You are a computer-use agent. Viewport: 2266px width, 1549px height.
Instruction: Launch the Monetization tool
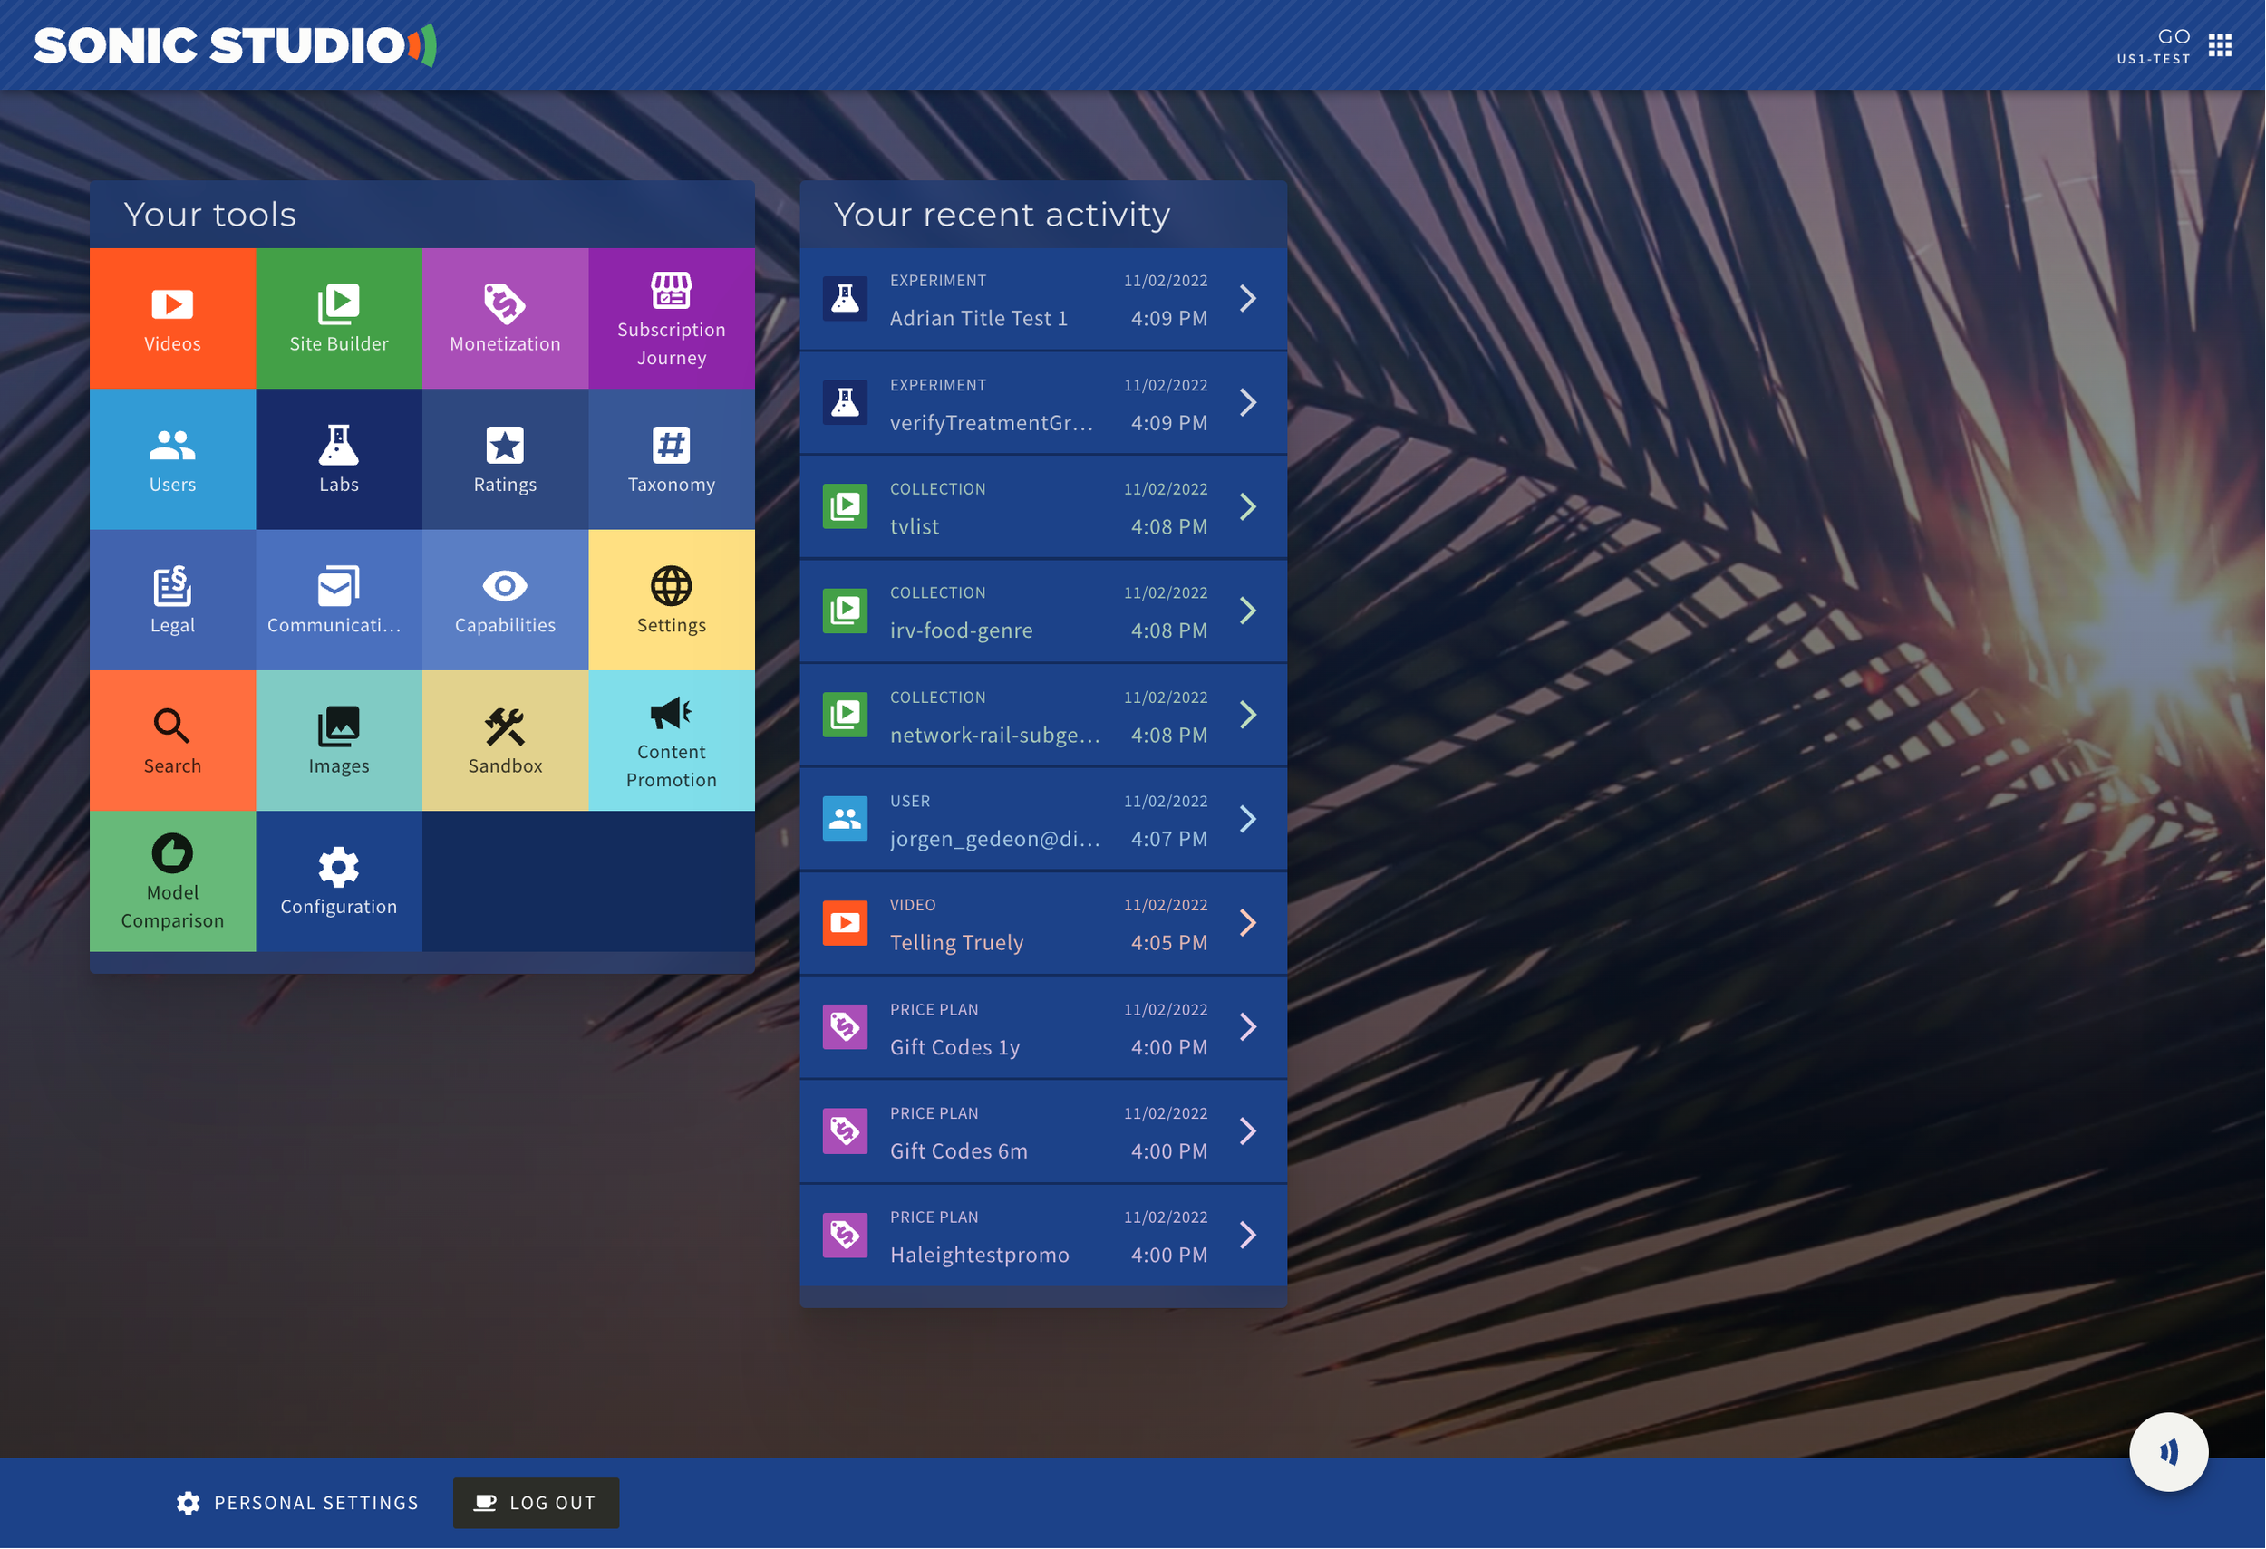point(504,319)
